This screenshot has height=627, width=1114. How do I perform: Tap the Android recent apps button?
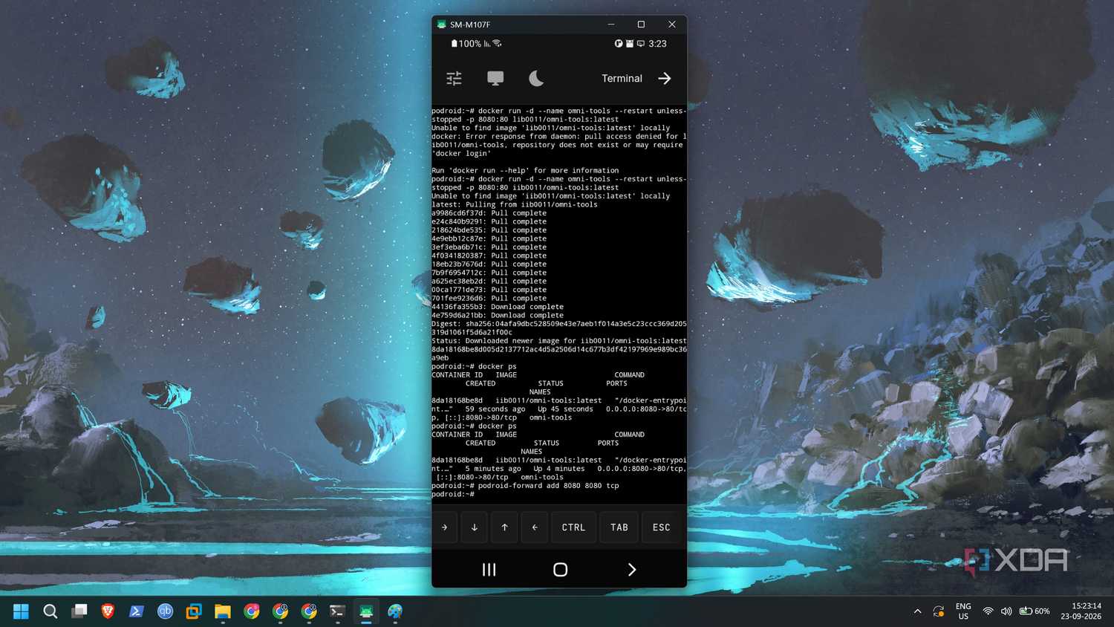click(489, 570)
